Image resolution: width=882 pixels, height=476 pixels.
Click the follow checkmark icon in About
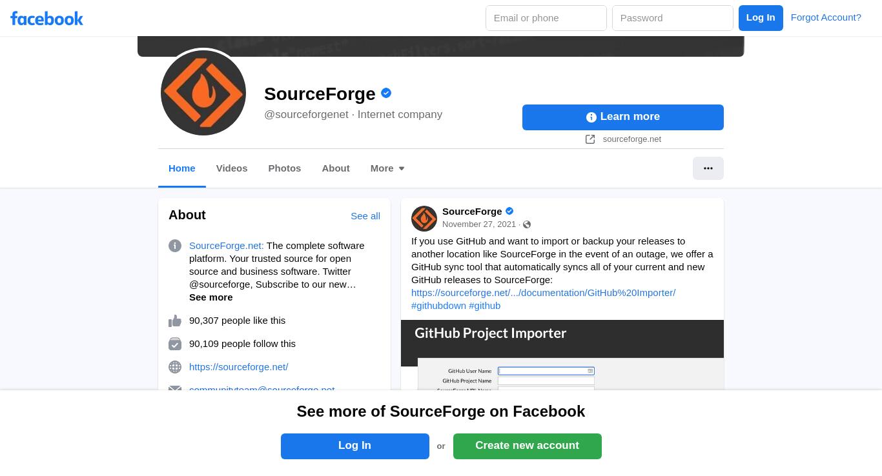(175, 344)
